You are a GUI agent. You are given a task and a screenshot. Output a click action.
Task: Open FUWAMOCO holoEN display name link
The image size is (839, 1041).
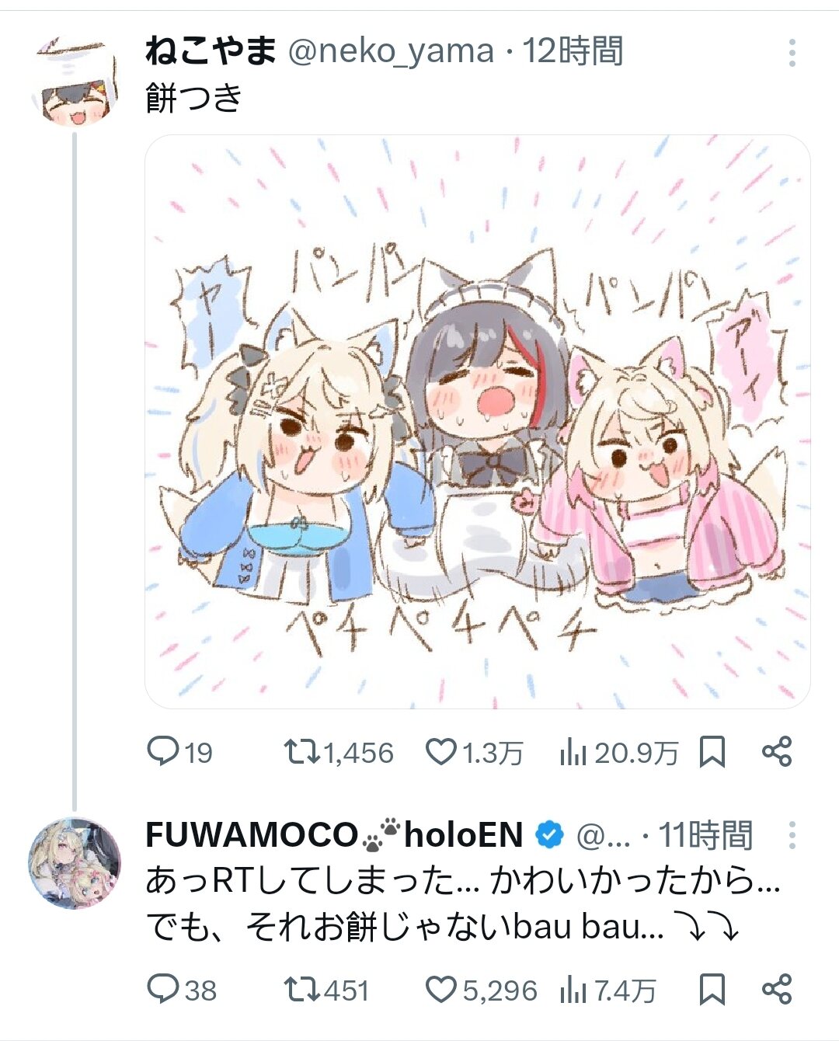pyautogui.click(x=334, y=835)
